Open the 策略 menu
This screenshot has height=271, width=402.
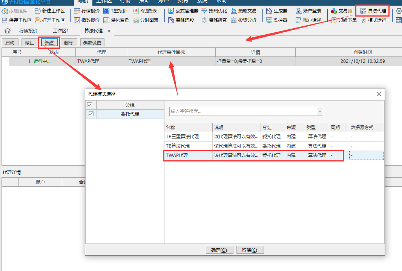click(x=144, y=2)
